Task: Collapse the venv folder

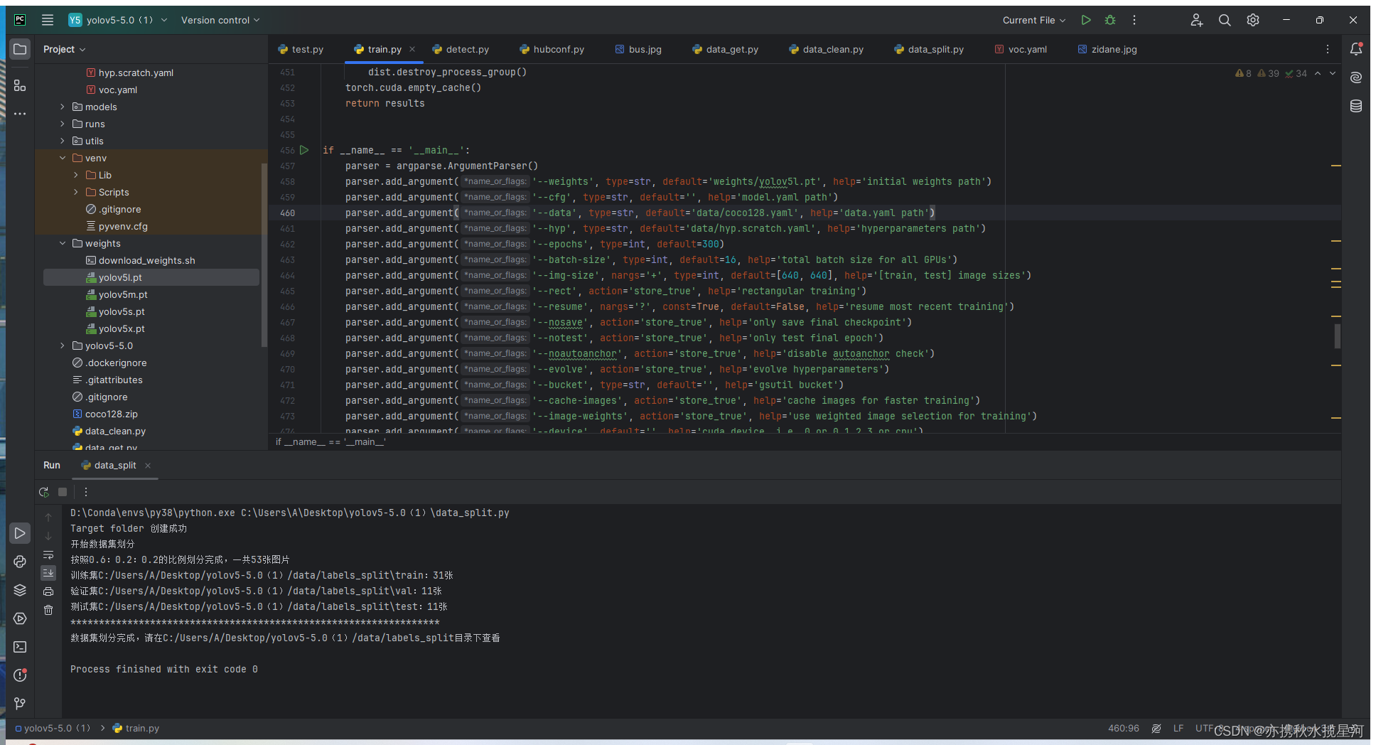Action: click(63, 158)
